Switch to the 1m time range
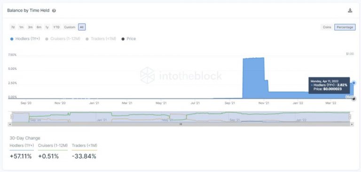 21,27
